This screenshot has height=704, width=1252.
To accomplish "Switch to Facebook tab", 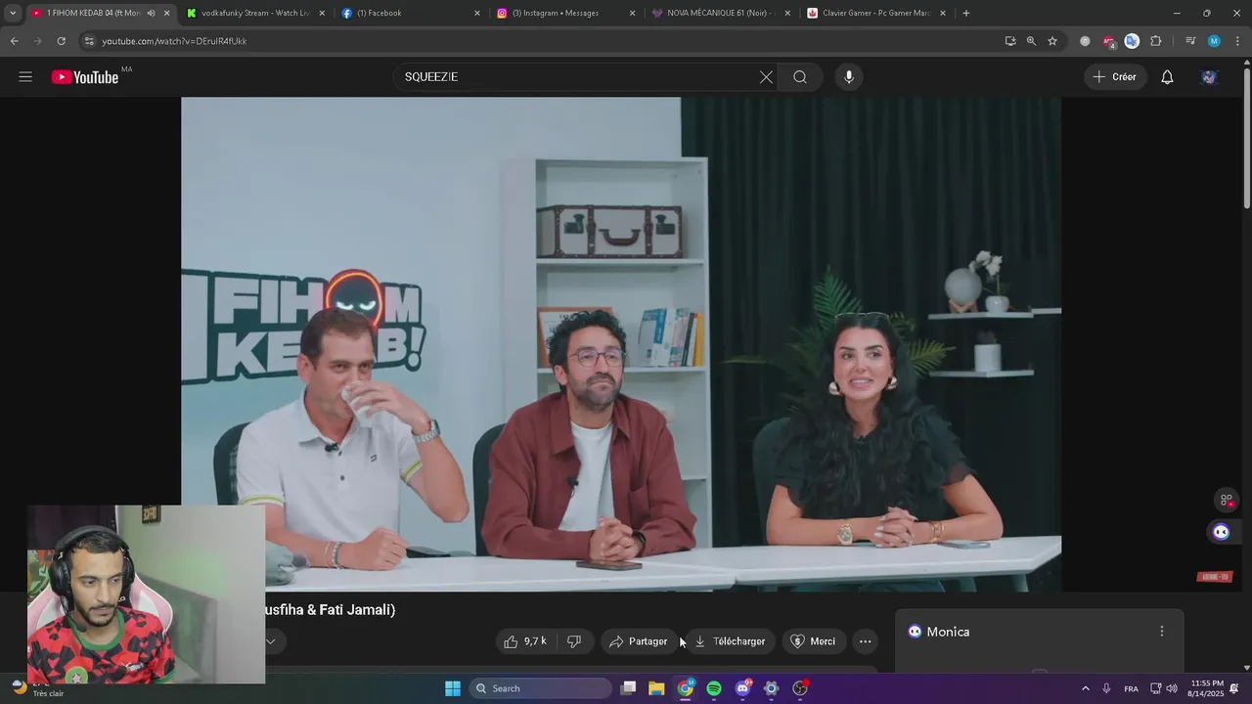I will tap(411, 13).
